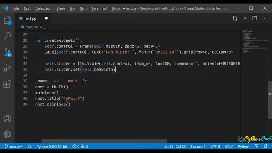
Task: Run Python file with play button
Action: click(245, 18)
